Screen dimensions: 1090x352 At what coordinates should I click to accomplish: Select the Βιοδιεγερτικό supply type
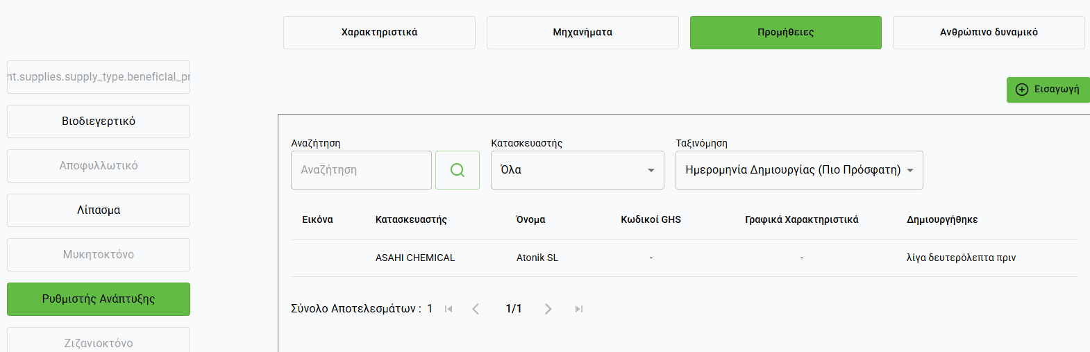99,121
